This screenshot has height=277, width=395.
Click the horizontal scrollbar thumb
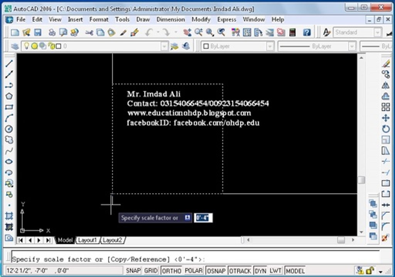coord(341,240)
